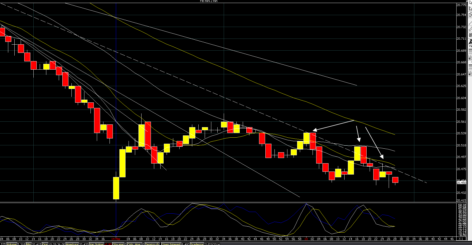
Task: Click the Ora label in status bar
Action: click(x=45, y=244)
